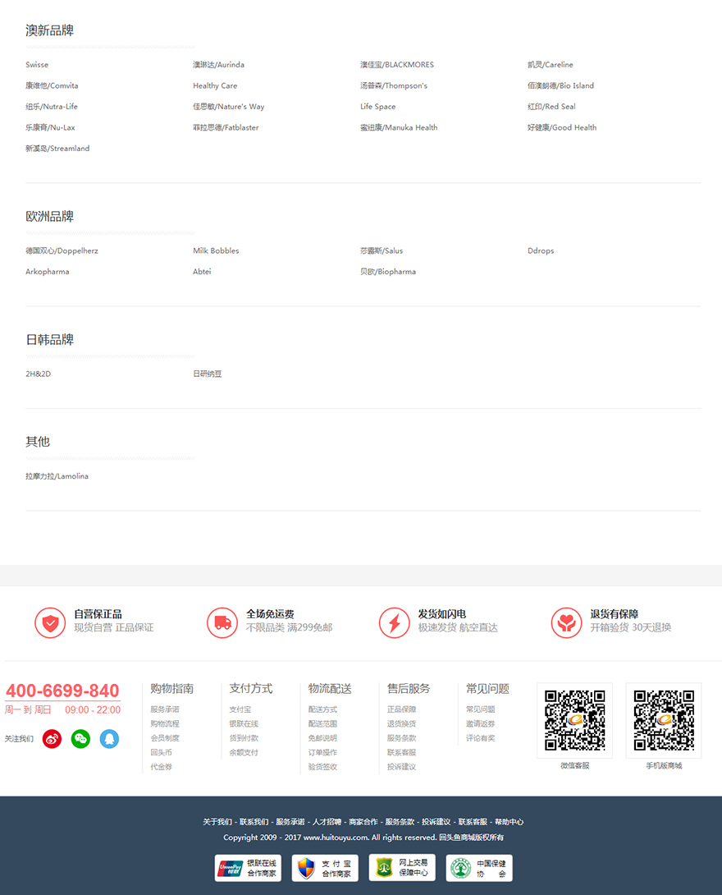The height and width of the screenshot is (895, 722).
Task: Select the Fatblaster brand link
Action: [x=226, y=128]
